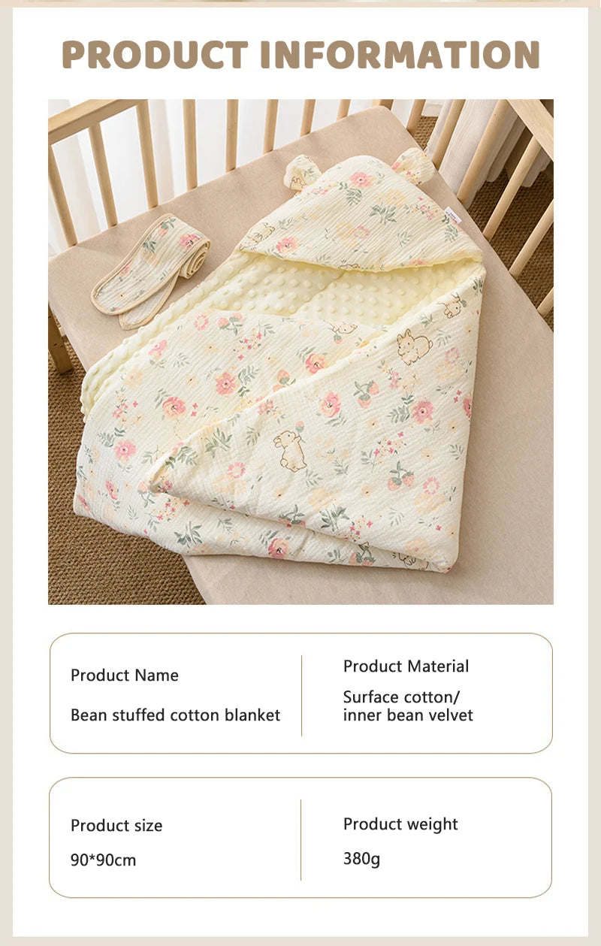Click the Product weight label
This screenshot has width=601, height=946.
coord(400,824)
